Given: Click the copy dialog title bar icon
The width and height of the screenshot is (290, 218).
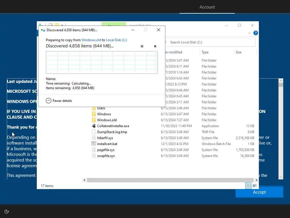Looking at the screenshot, I should pyautogui.click(x=43, y=30).
